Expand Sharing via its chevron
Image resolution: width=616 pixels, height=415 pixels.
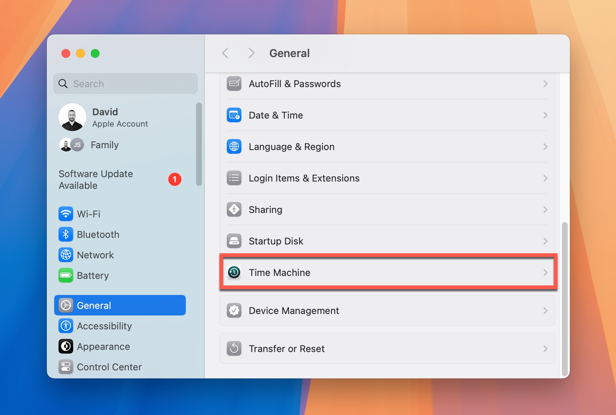coord(545,210)
